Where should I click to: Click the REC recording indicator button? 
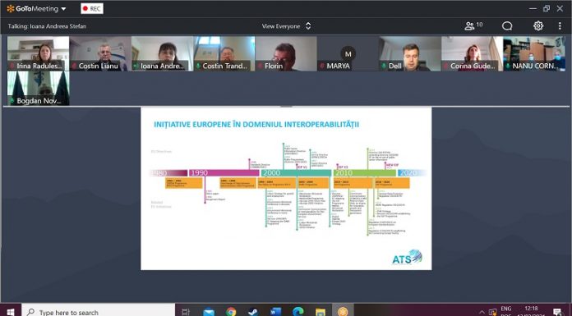tap(92, 9)
